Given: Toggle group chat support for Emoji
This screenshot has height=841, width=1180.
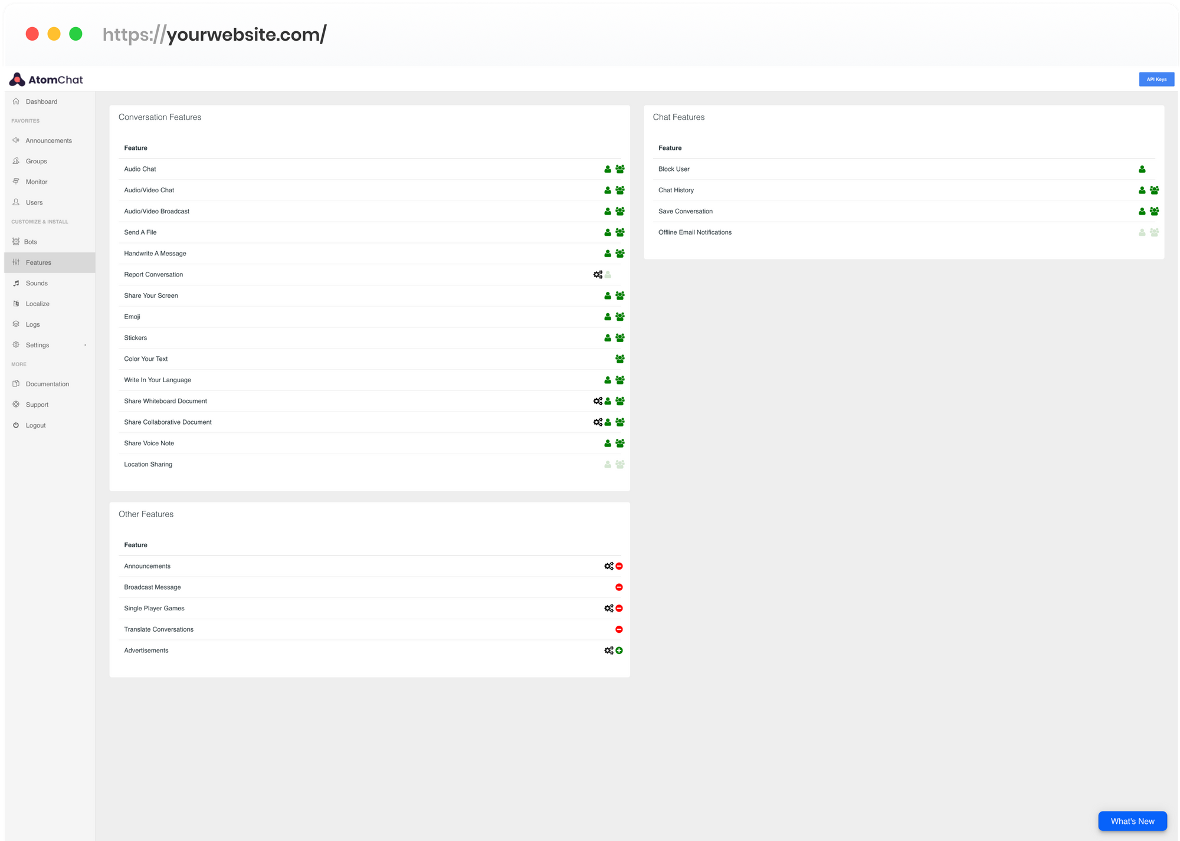Looking at the screenshot, I should tap(619, 317).
